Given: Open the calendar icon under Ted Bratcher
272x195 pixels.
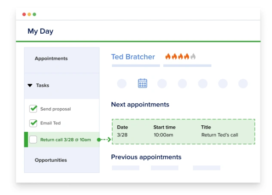Looking at the screenshot, I should click(x=142, y=83).
